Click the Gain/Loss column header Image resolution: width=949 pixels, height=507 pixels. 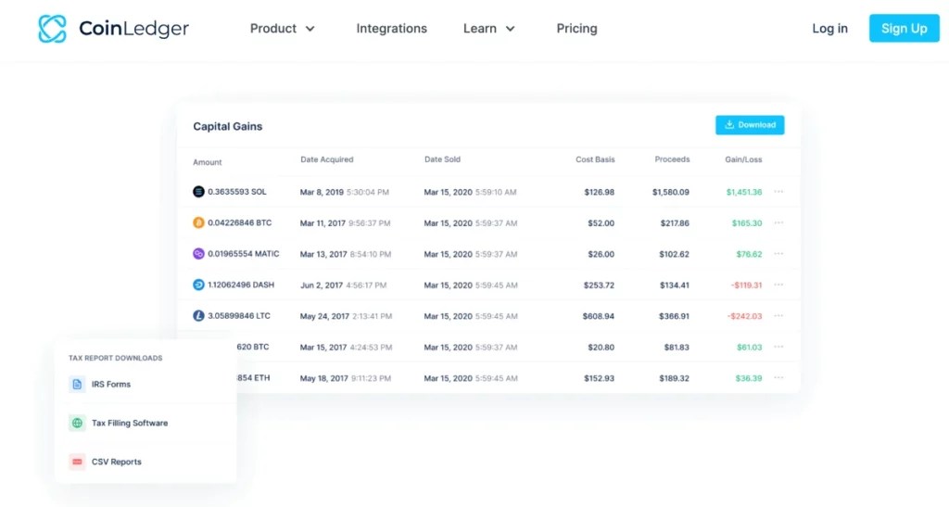743,159
